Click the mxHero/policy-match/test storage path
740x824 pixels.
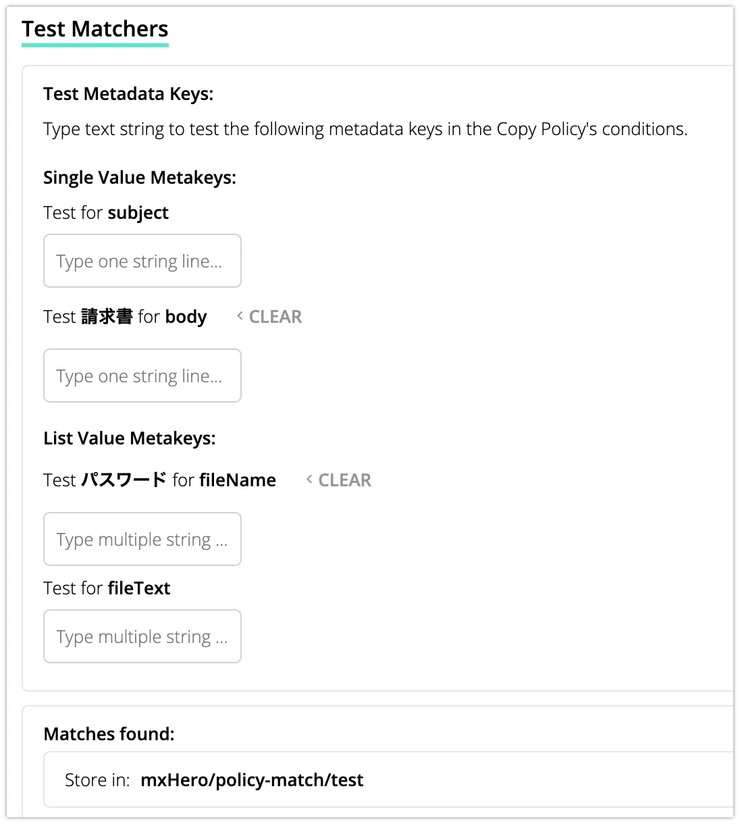click(x=252, y=780)
